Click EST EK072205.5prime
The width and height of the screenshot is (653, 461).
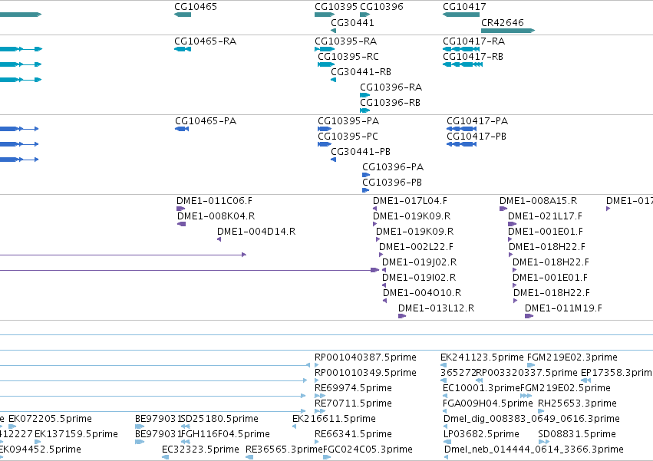click(x=50, y=419)
